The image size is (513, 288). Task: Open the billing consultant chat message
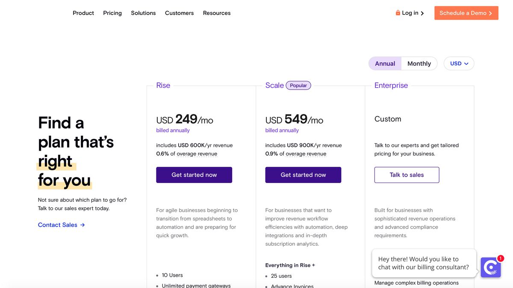coord(423,263)
